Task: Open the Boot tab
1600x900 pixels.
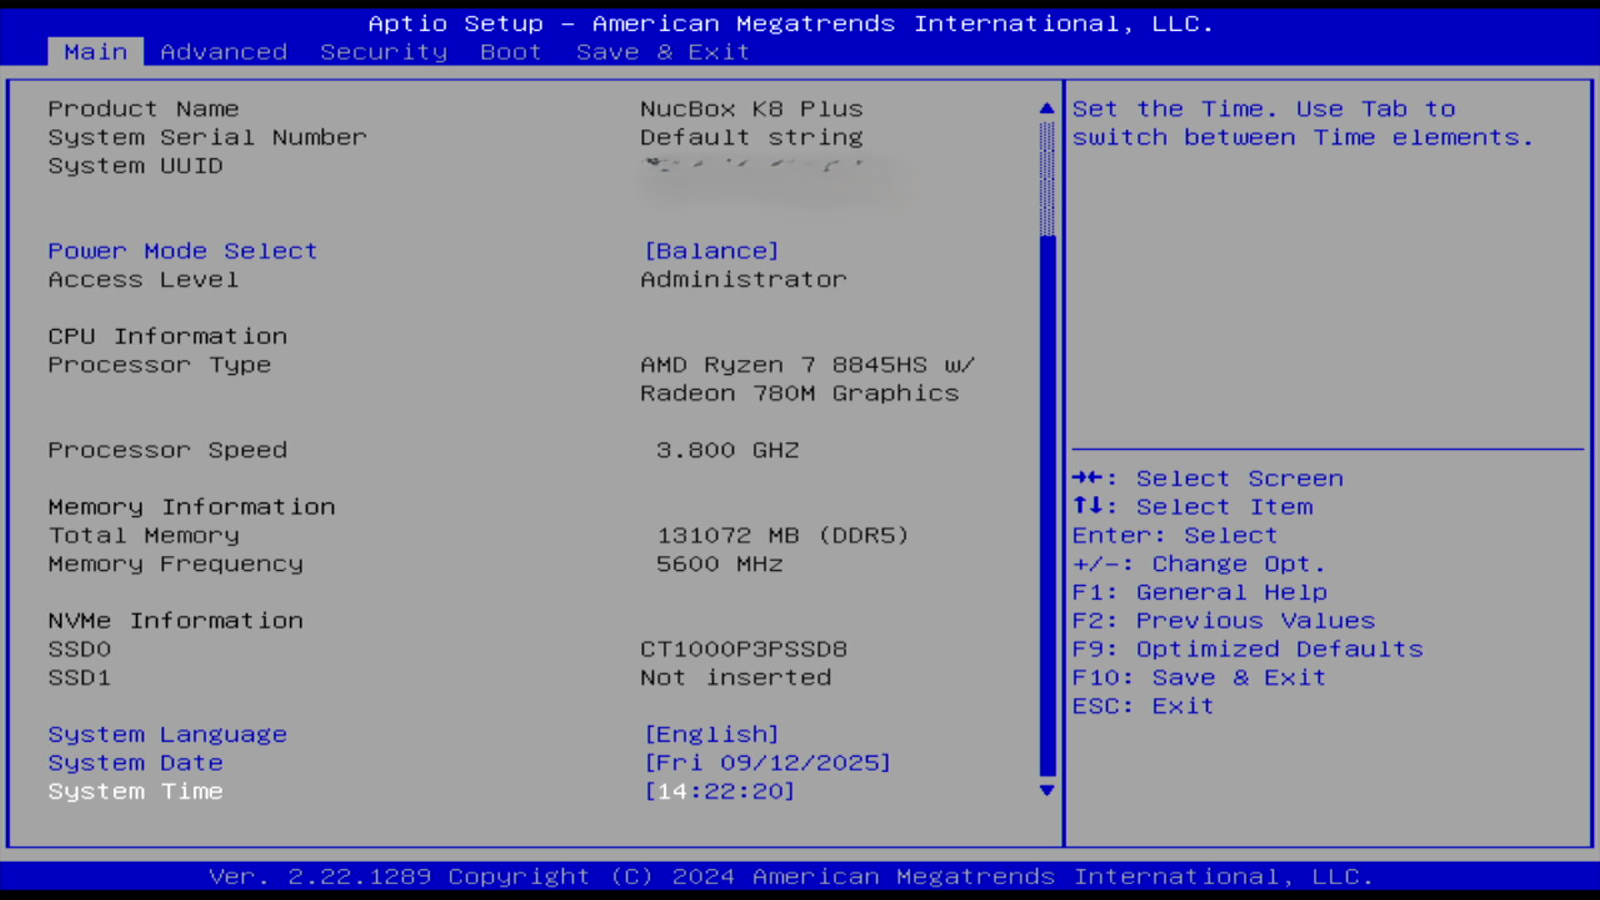Action: click(x=511, y=52)
